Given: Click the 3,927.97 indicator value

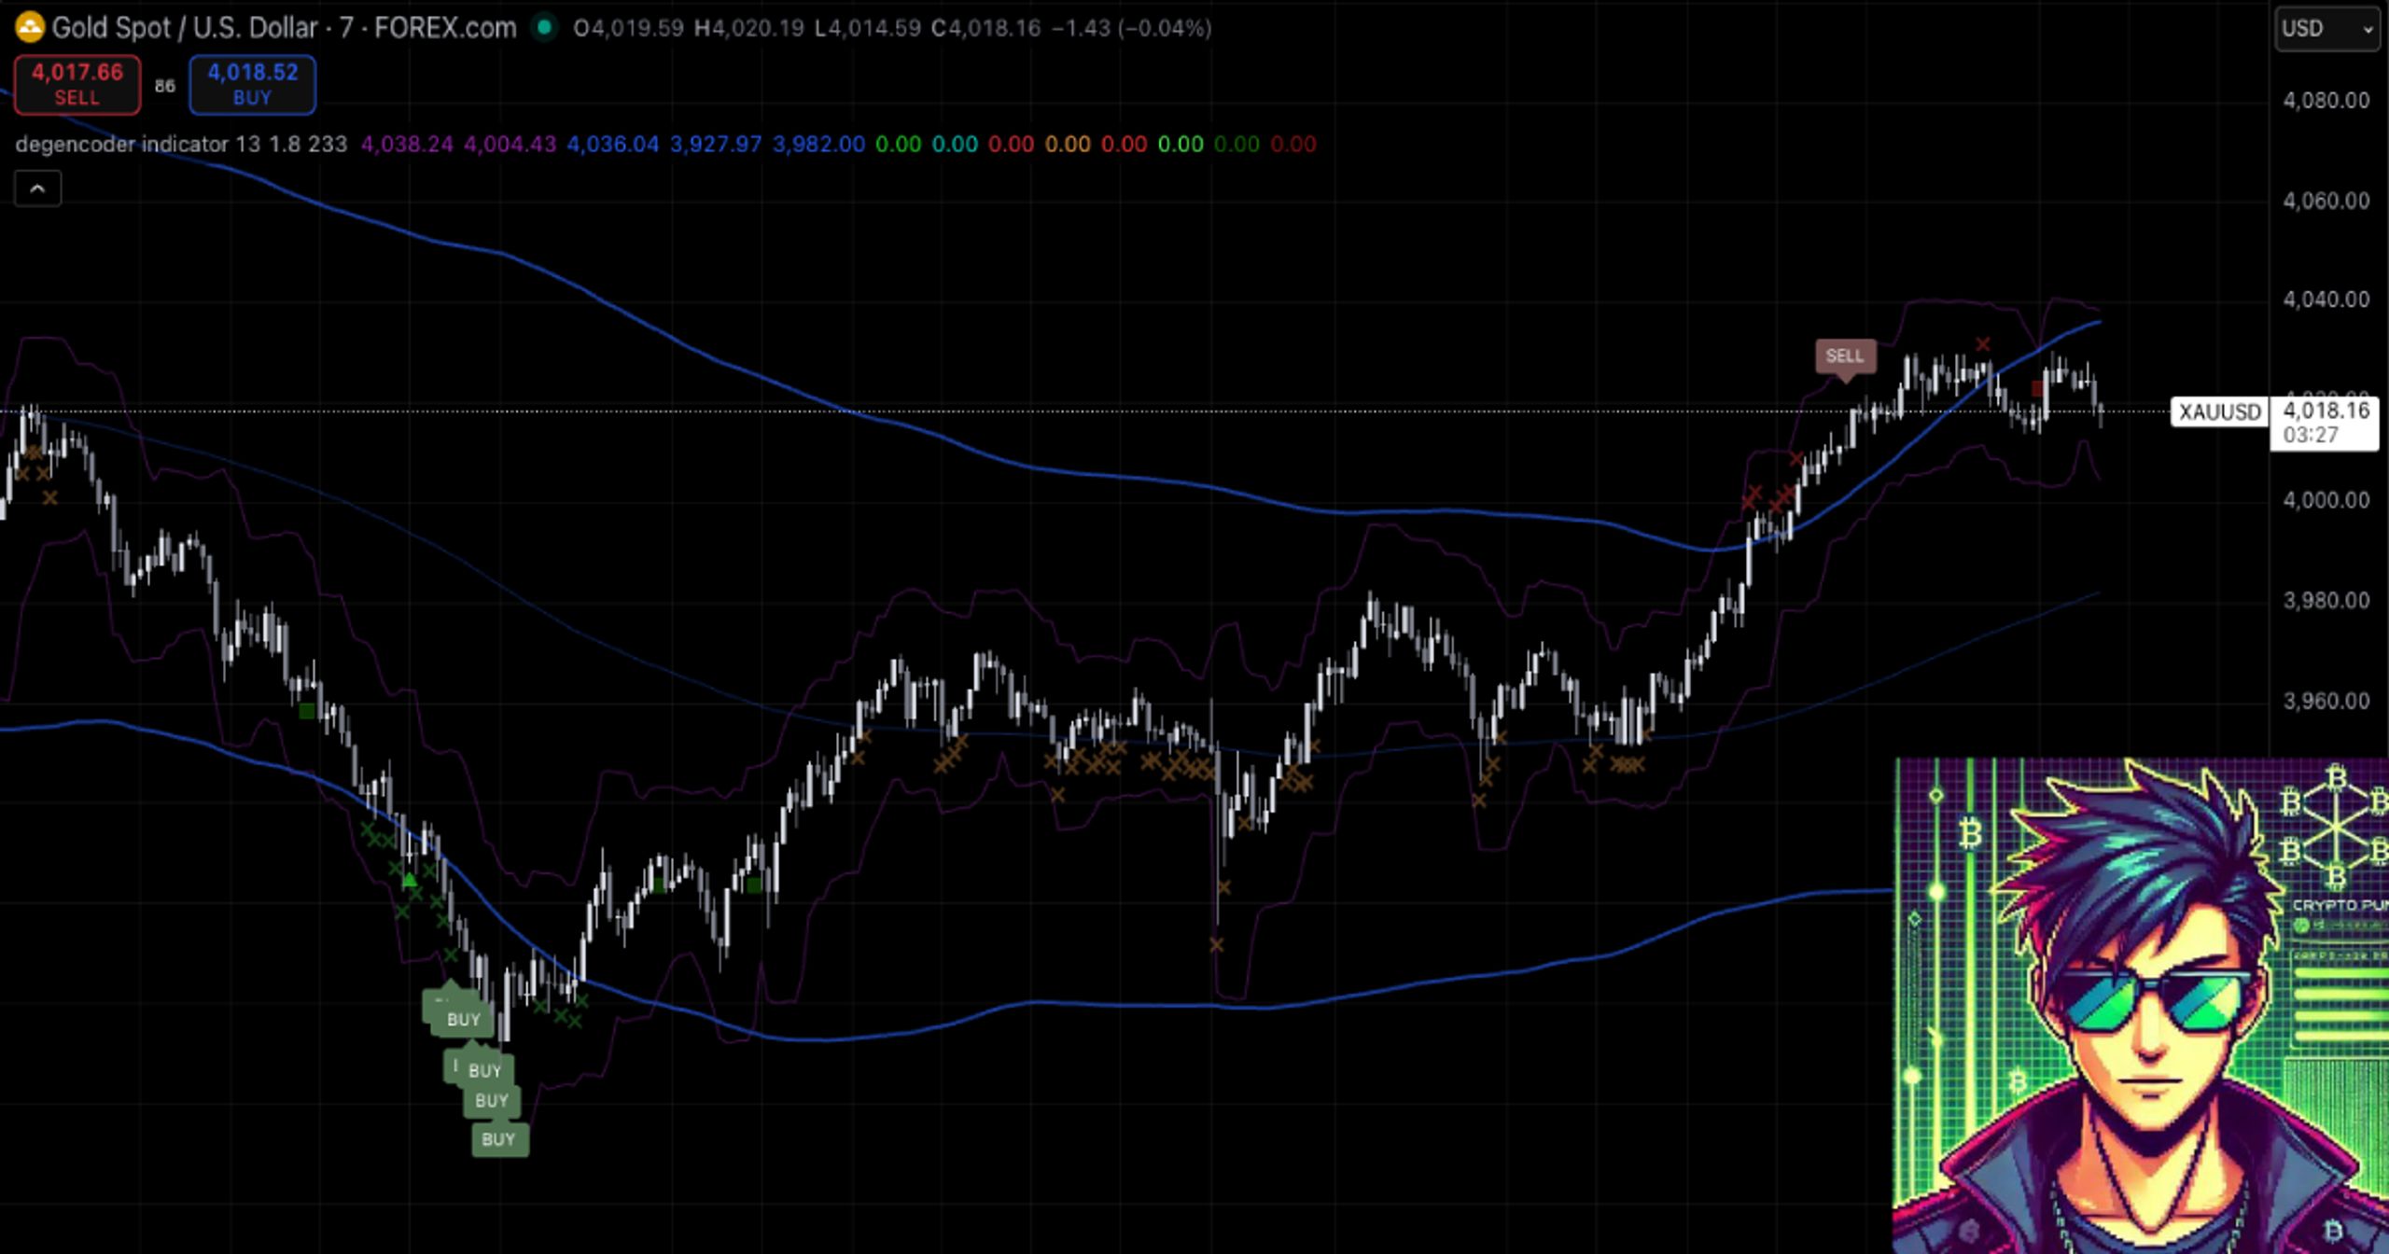Looking at the screenshot, I should click(x=716, y=145).
